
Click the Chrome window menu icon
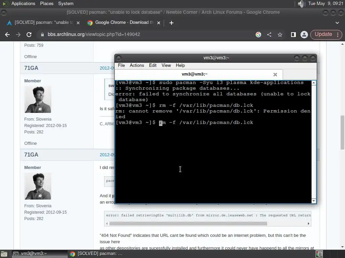(3, 13)
